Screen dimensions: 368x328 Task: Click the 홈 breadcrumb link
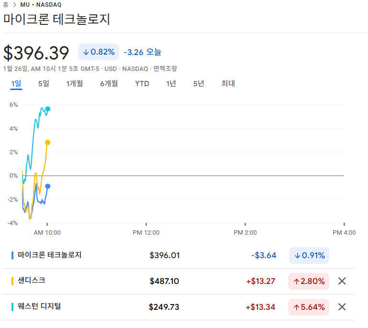pyautogui.click(x=6, y=5)
